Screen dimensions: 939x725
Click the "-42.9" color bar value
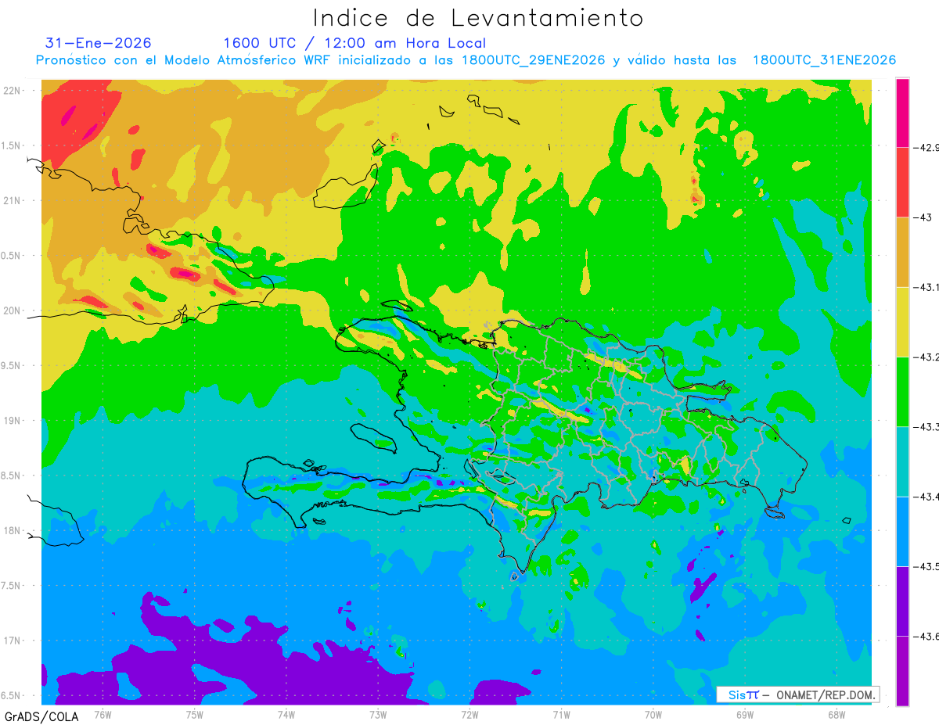tap(926, 148)
